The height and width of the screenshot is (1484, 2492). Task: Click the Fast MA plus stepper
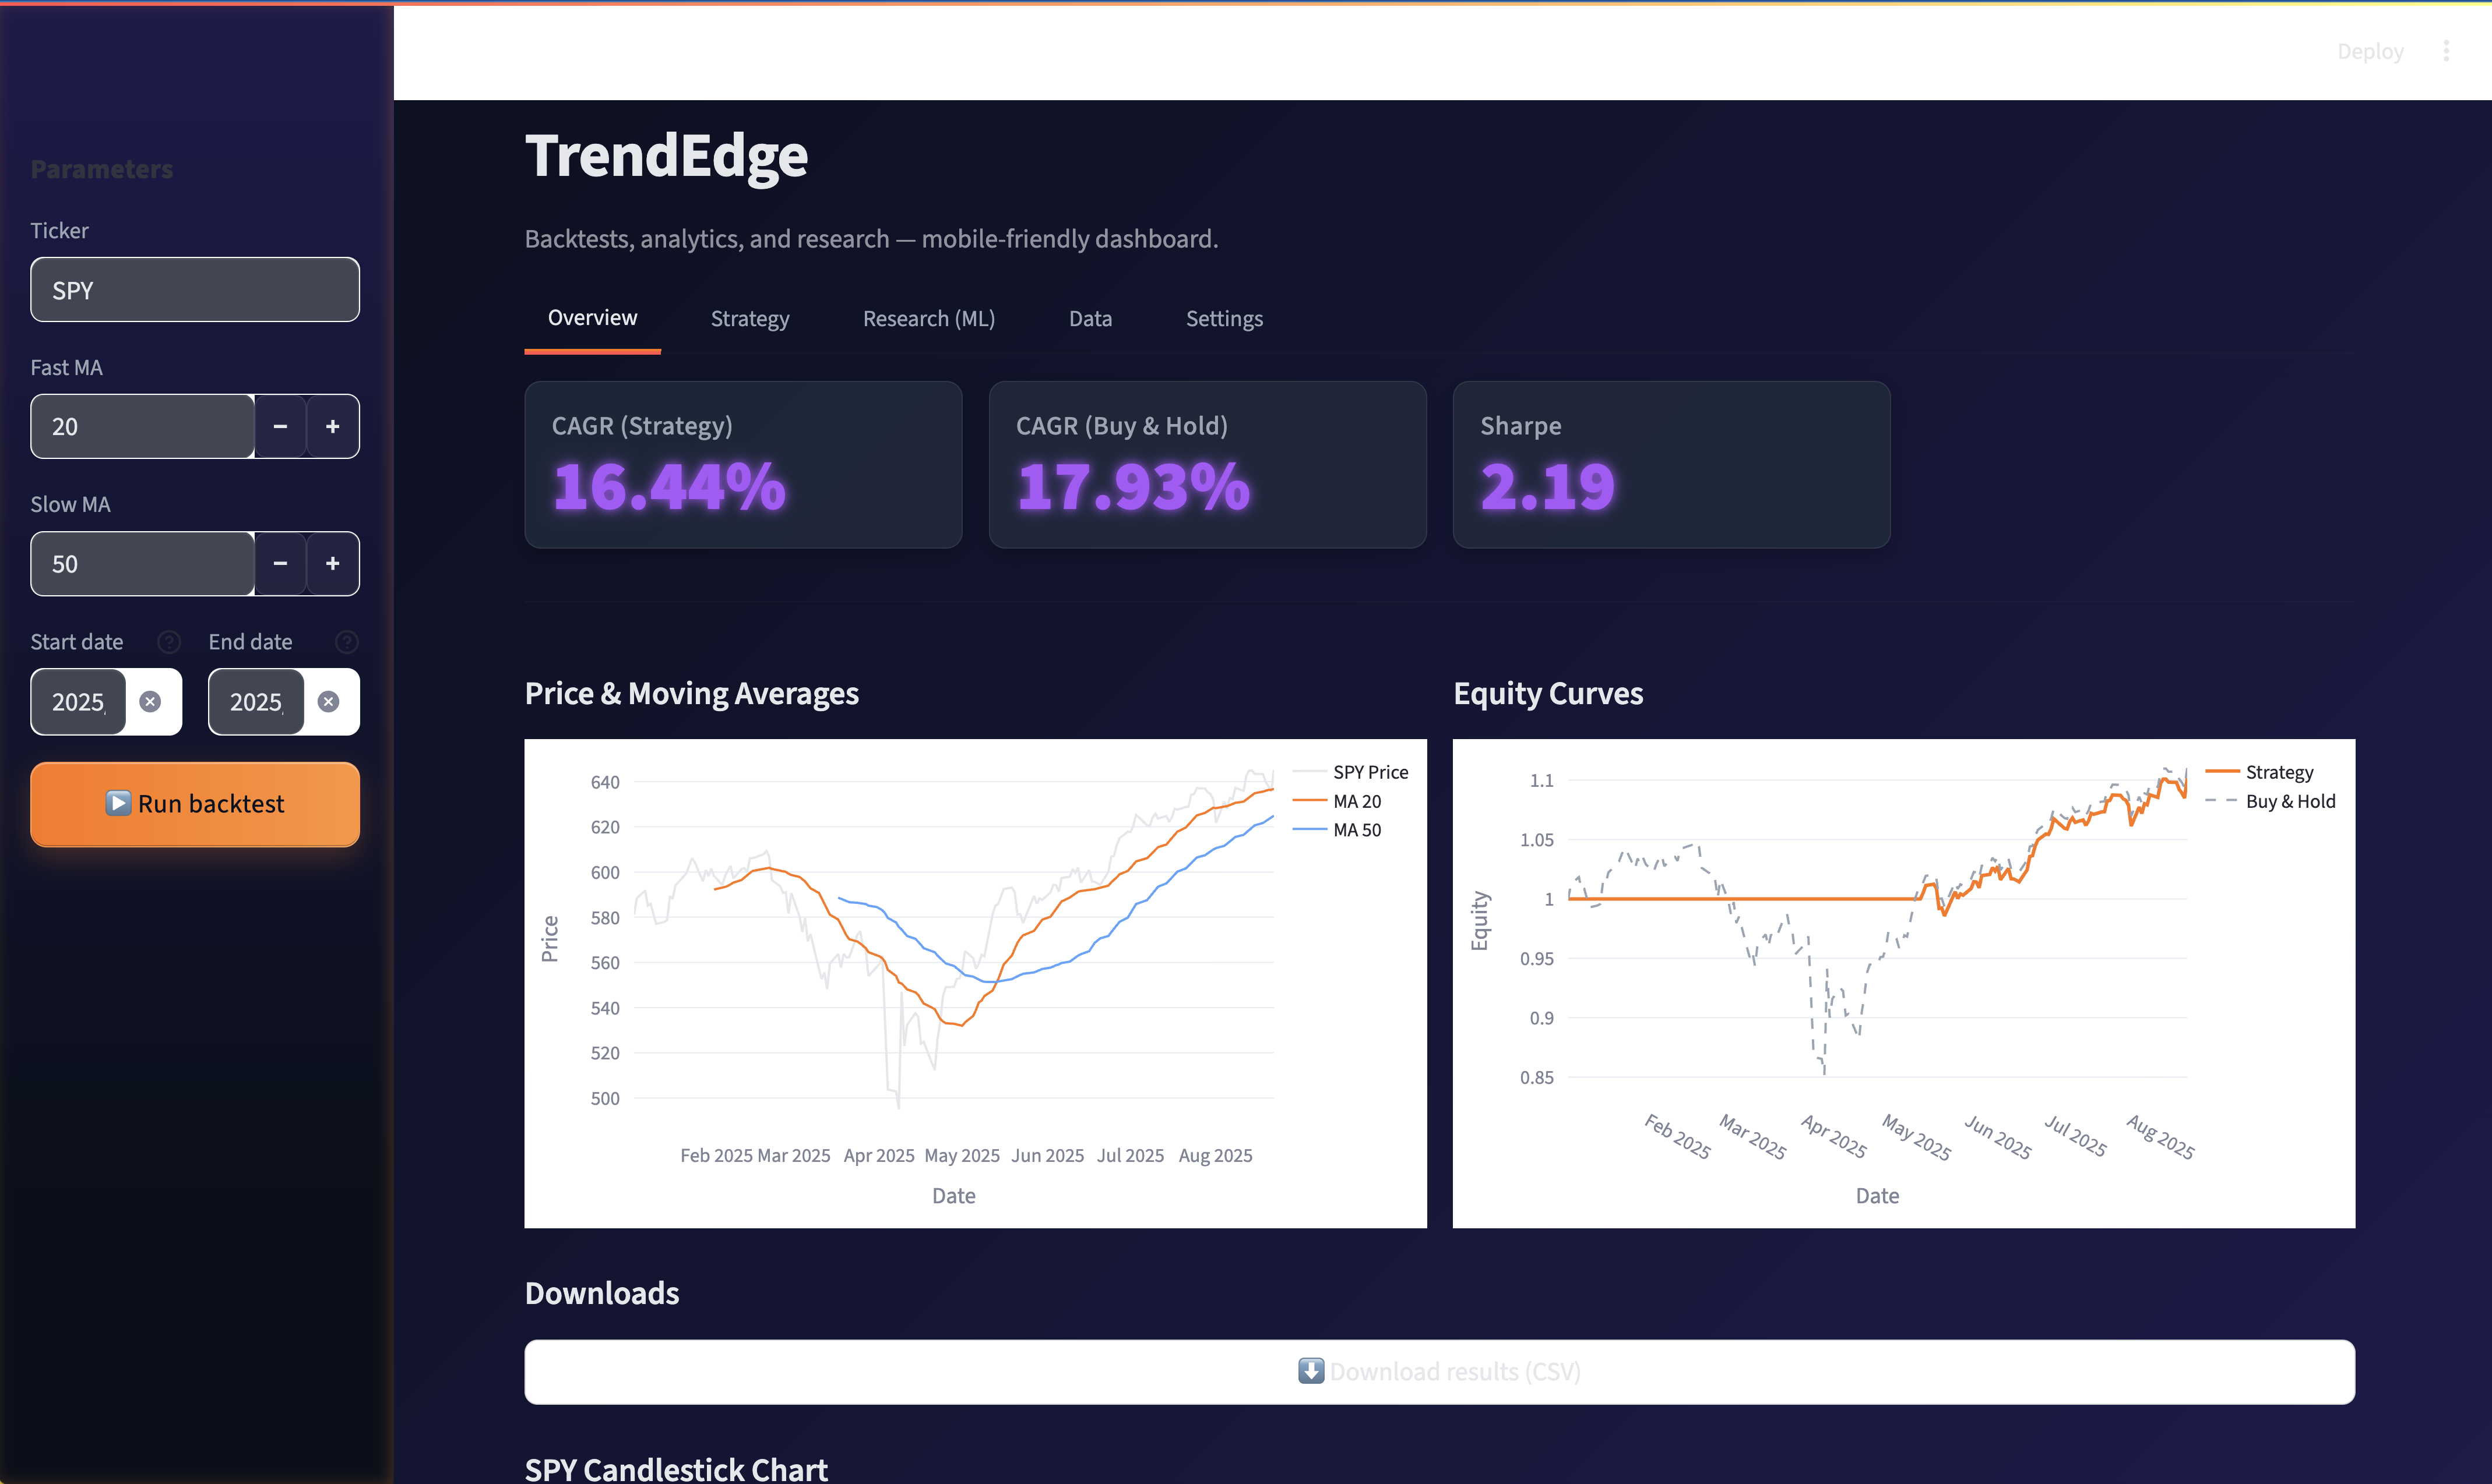point(332,427)
